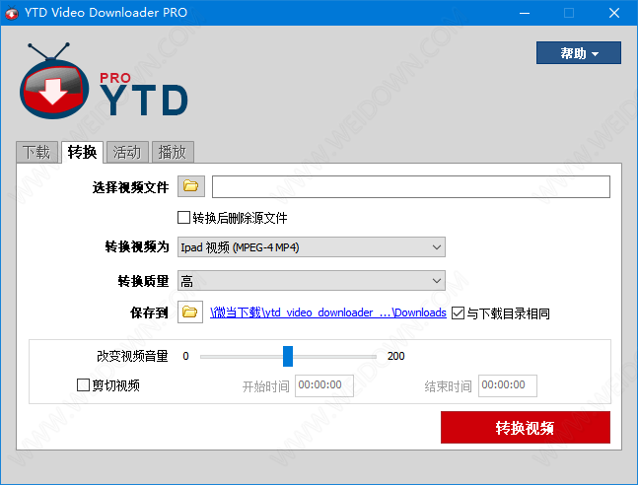Viewport: 638px width, 485px height.
Task: Close the YTD Video Downloader window
Action: pyautogui.click(x=614, y=13)
